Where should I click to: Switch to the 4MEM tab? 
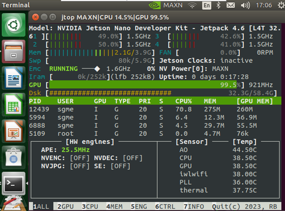pos(115,206)
